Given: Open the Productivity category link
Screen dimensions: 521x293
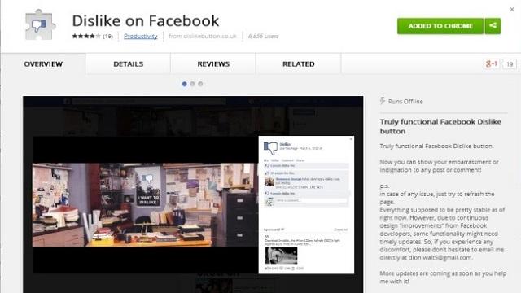Looking at the screenshot, I should coord(141,36).
